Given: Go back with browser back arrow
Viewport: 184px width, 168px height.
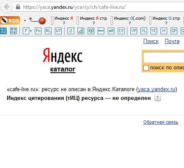Looking at the screenshot, I should tap(7, 7).
